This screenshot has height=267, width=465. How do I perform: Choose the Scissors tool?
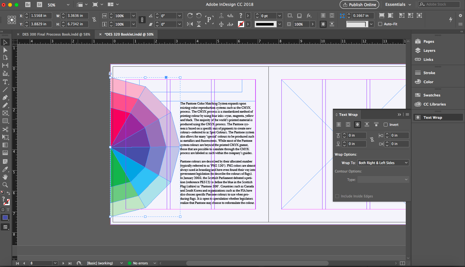pos(5,129)
